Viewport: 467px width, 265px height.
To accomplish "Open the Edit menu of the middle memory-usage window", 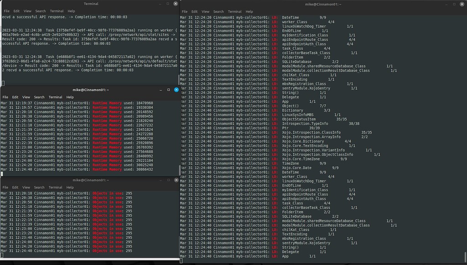I will tap(16, 97).
